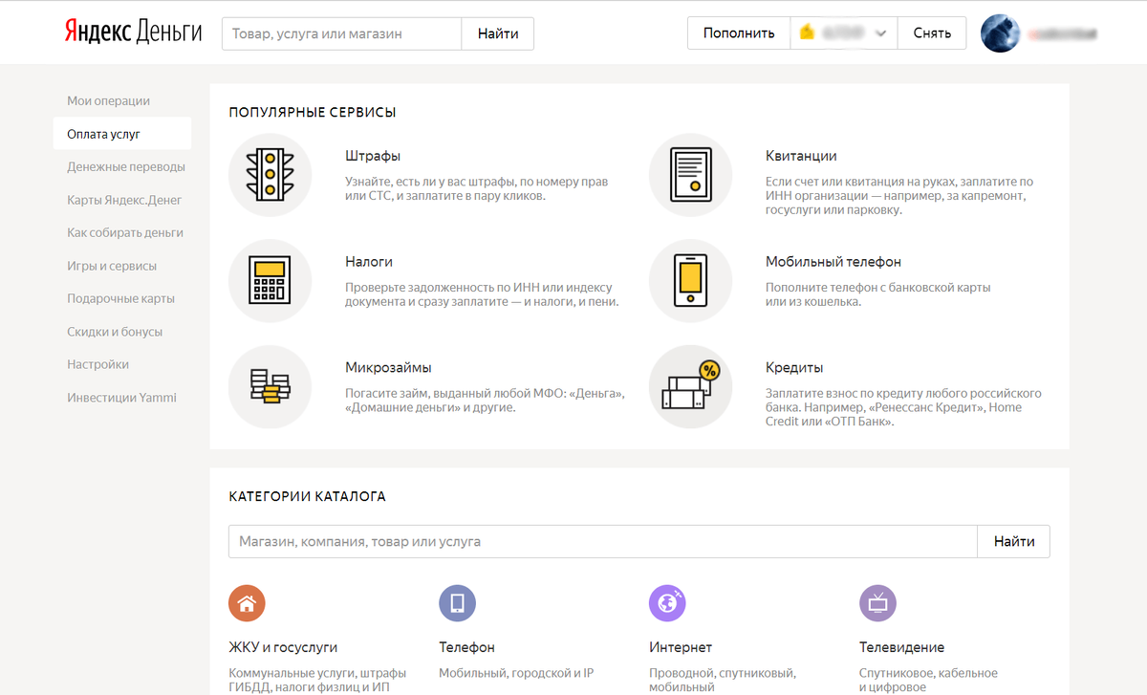
Task: Open the Кредиты service link
Action: (x=794, y=367)
